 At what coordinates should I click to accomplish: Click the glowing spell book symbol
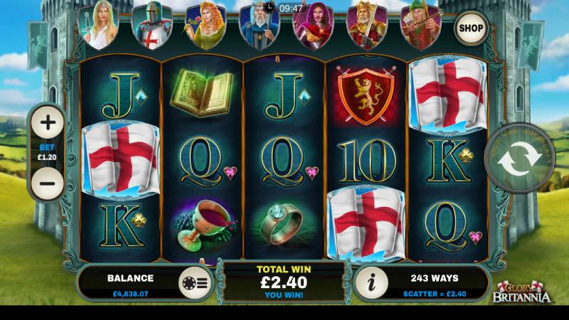pos(202,93)
